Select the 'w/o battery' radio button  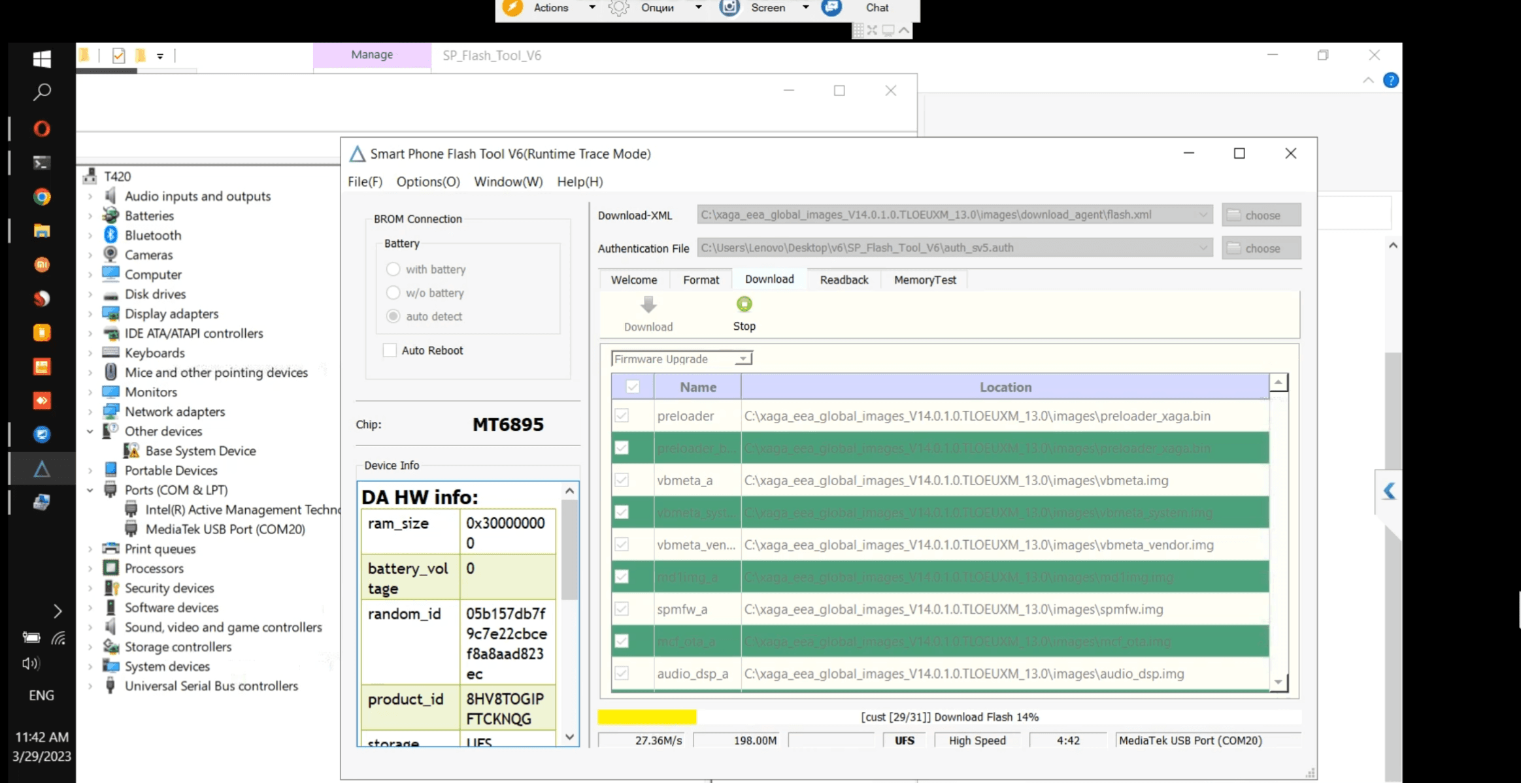393,293
